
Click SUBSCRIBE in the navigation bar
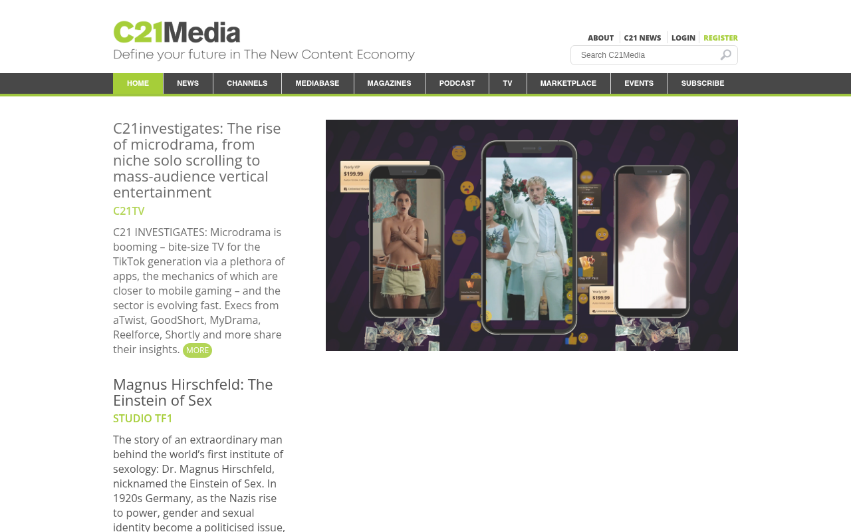[x=703, y=83]
